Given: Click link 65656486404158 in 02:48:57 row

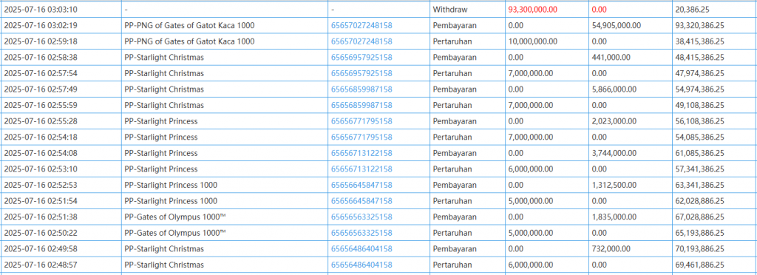Looking at the screenshot, I should click(361, 265).
